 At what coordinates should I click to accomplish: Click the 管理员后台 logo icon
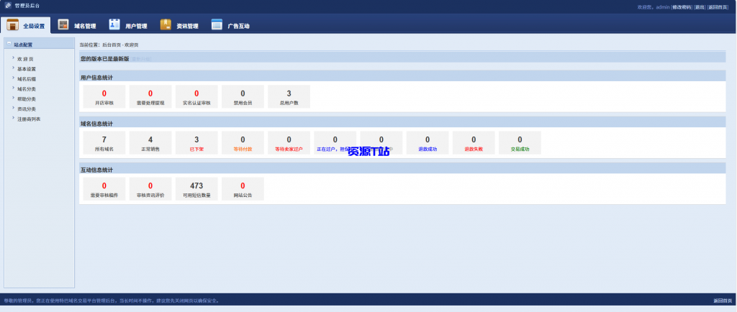coord(9,5)
